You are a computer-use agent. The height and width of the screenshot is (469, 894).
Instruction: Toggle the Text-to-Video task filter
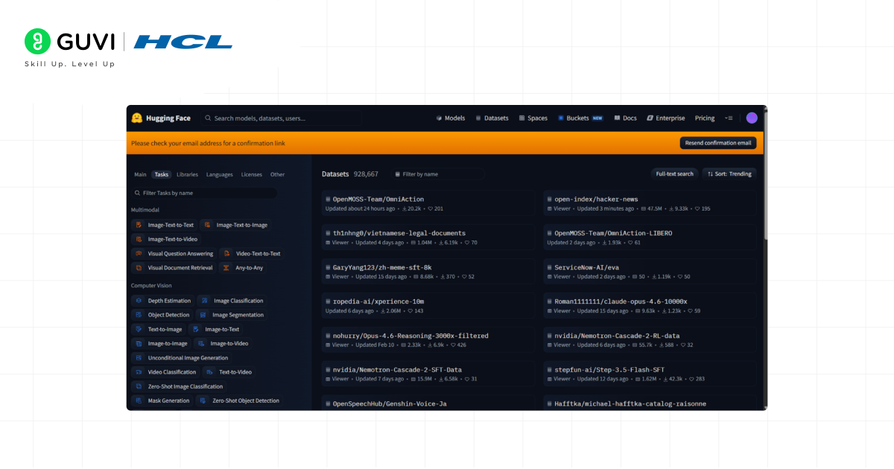[x=229, y=371]
